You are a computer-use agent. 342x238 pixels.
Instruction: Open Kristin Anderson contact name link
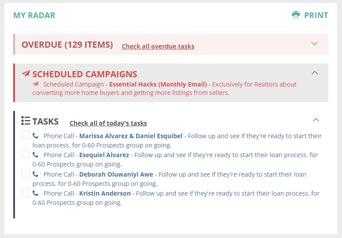point(105,193)
